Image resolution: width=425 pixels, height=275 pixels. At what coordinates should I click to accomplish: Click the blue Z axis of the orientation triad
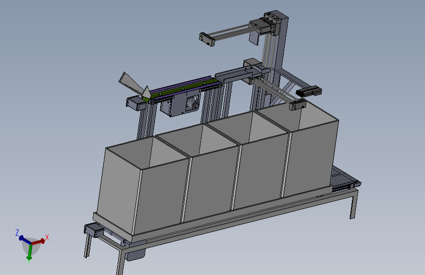tap(25, 240)
